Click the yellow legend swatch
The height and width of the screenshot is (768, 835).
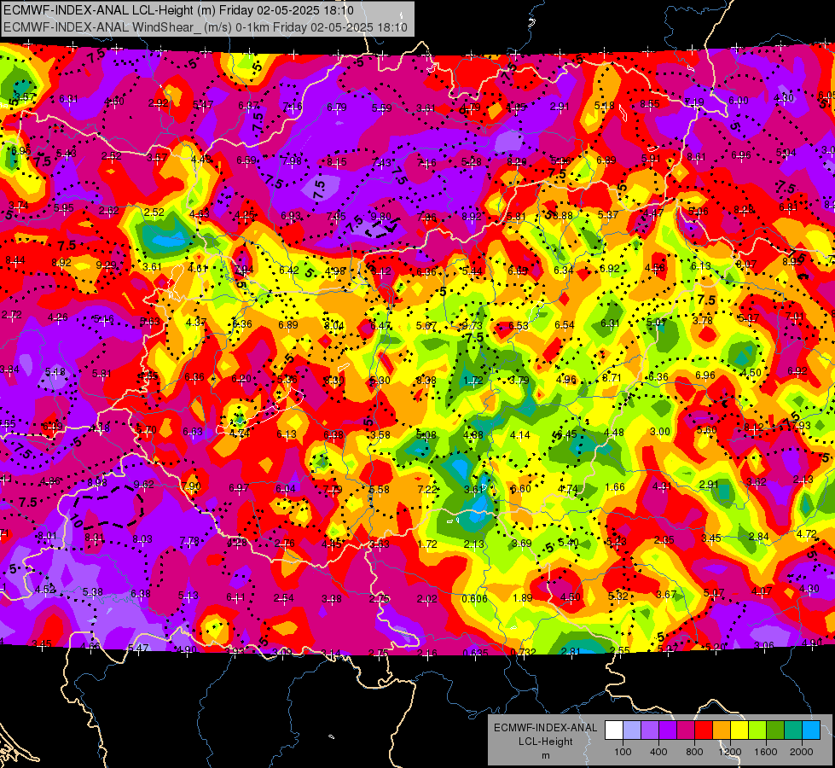point(739,730)
